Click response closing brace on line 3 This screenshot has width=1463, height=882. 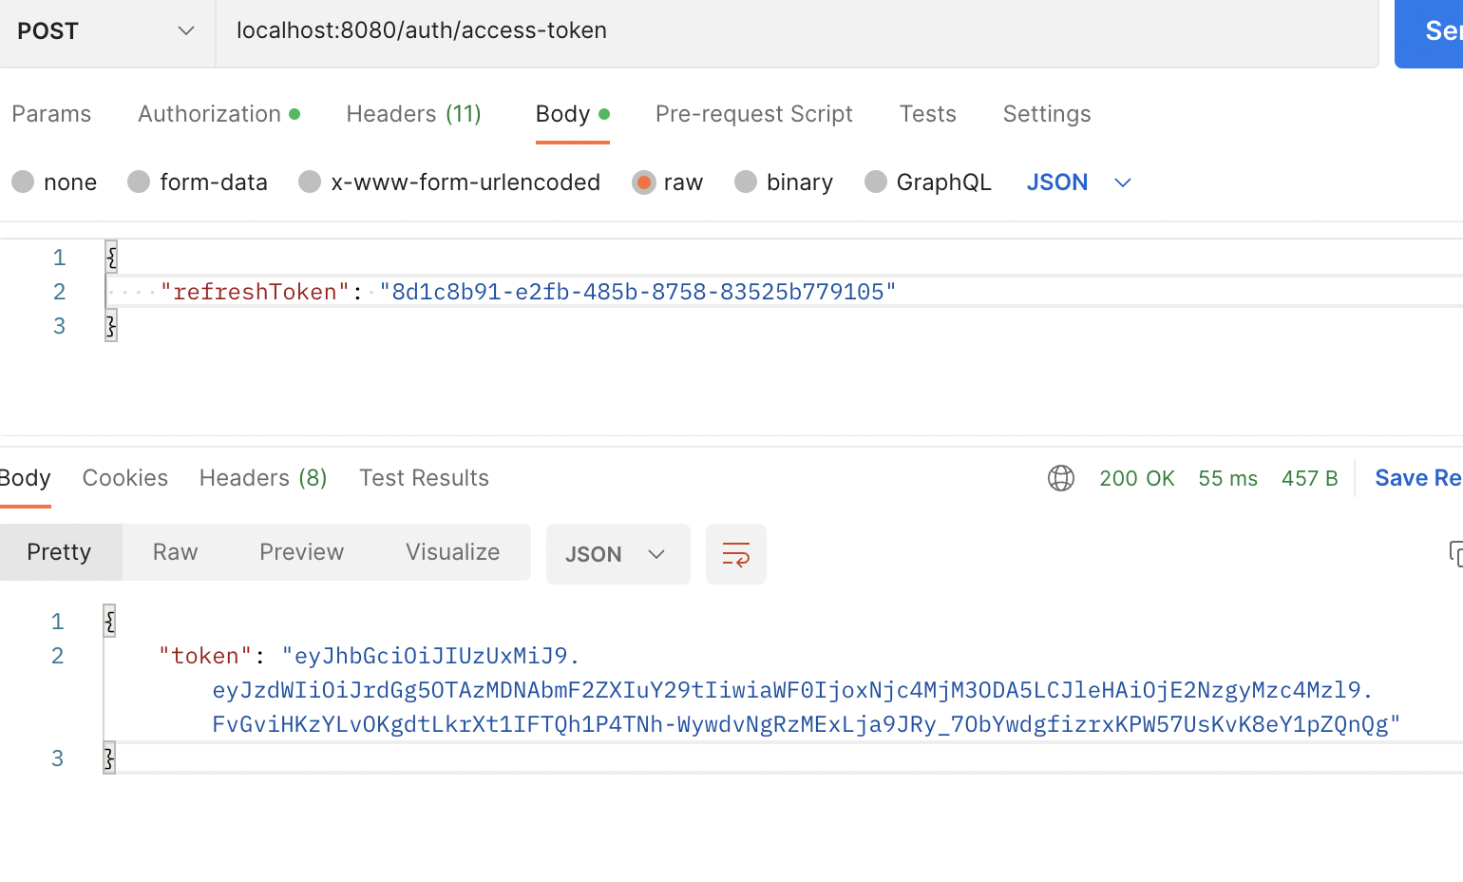click(109, 758)
